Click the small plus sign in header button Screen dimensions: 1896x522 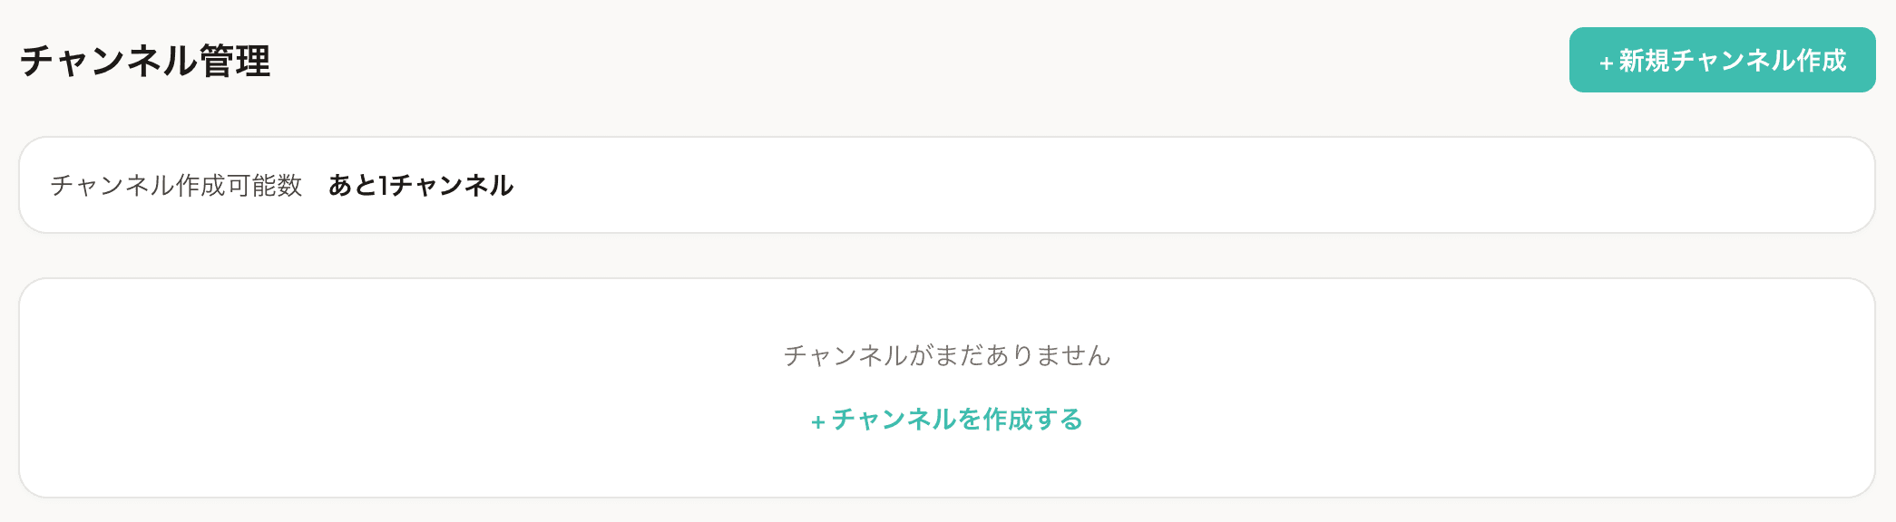(1606, 63)
